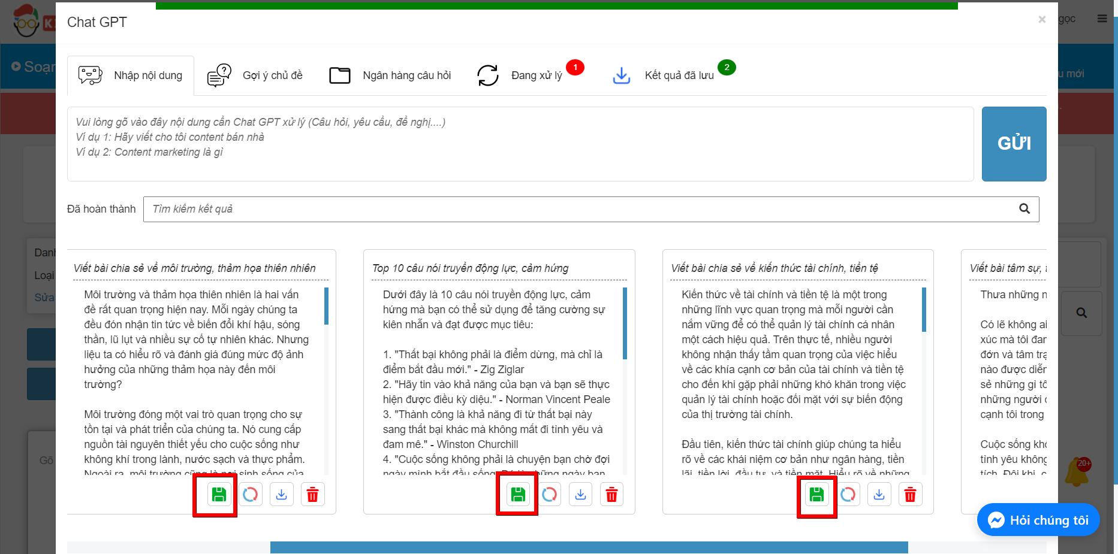Click the scrollbar in môi trường card
The width and height of the screenshot is (1118, 554).
click(327, 306)
